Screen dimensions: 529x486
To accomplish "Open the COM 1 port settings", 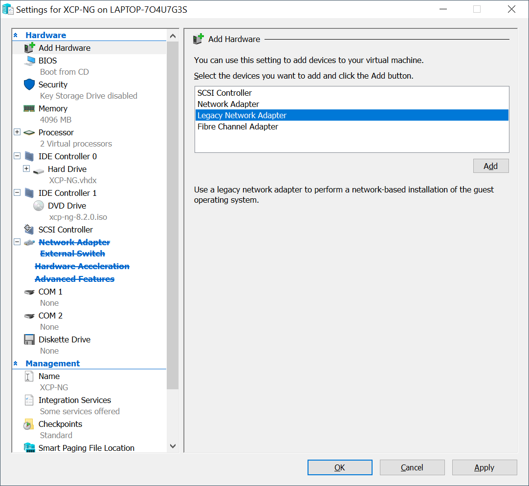I will (x=50, y=292).
